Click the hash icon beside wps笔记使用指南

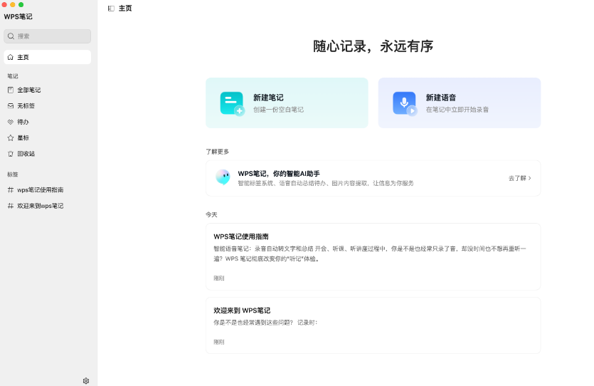(x=11, y=189)
